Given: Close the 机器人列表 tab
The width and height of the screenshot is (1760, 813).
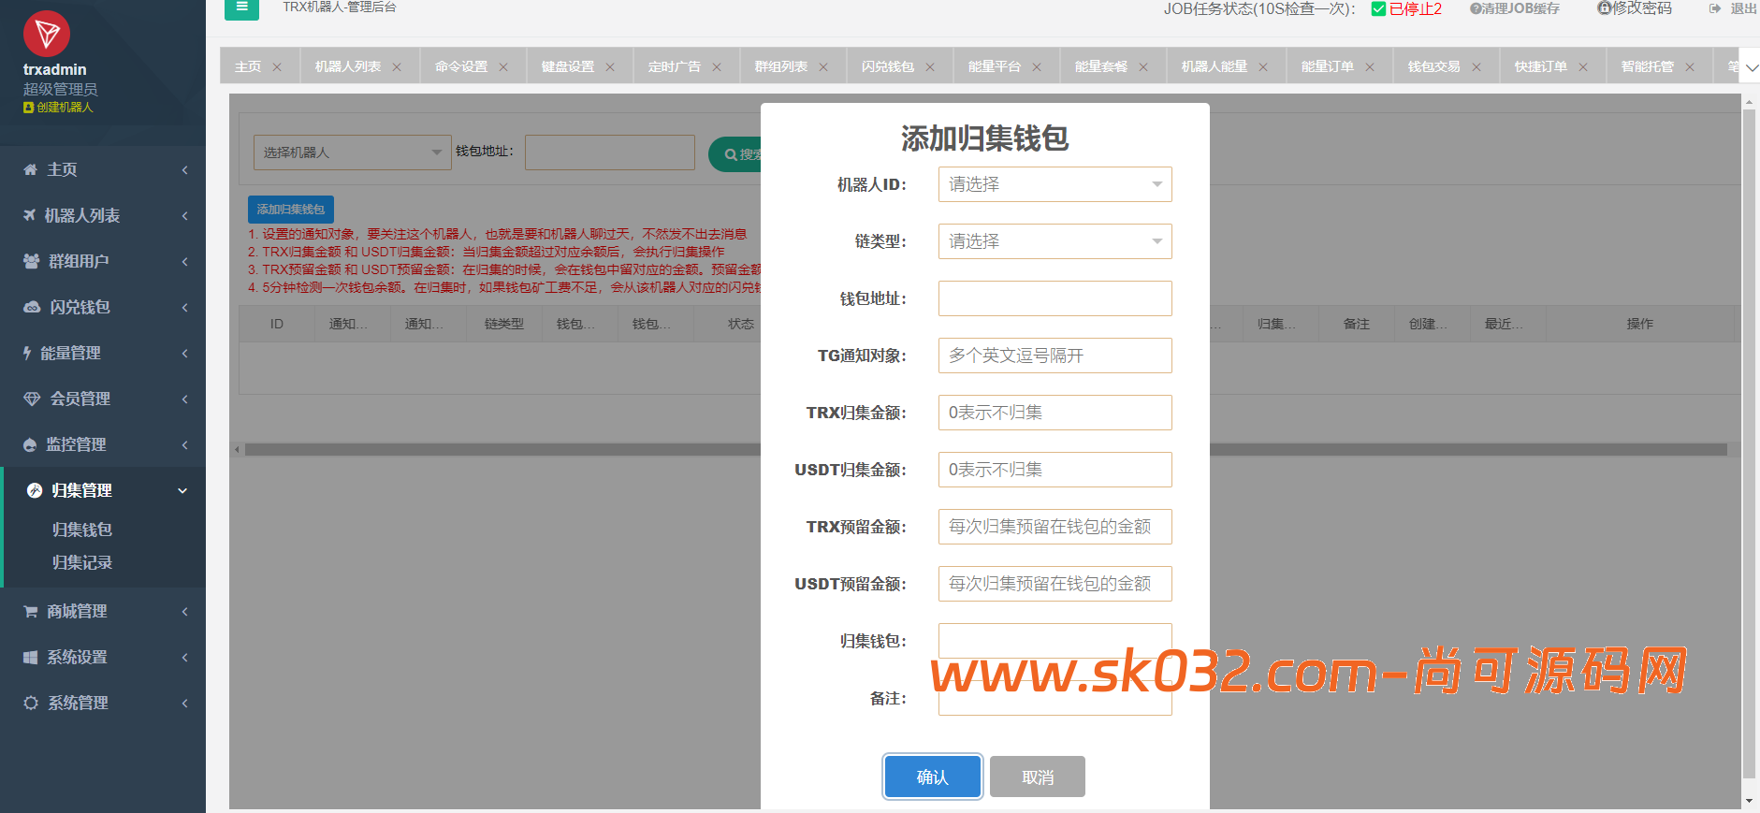Looking at the screenshot, I should (397, 66).
